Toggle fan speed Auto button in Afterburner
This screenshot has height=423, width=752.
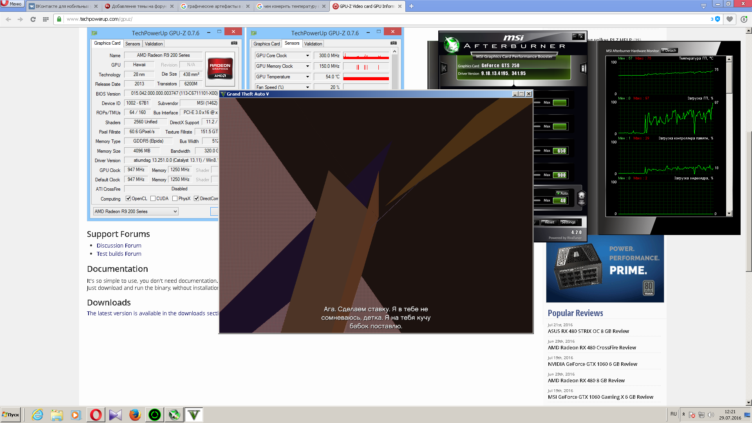pyautogui.click(x=562, y=193)
